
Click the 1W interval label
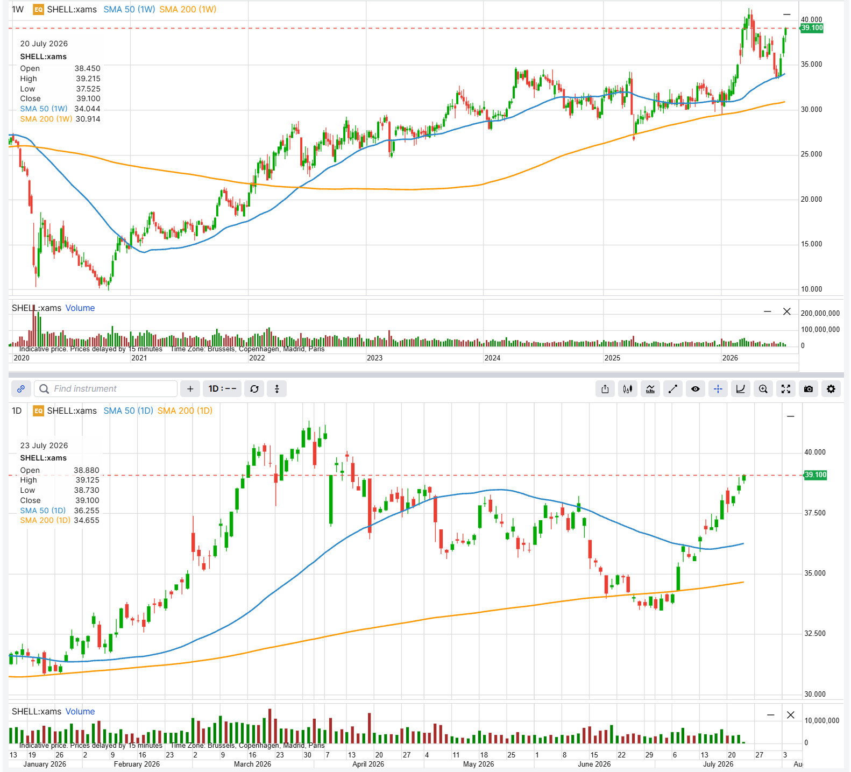pos(18,9)
